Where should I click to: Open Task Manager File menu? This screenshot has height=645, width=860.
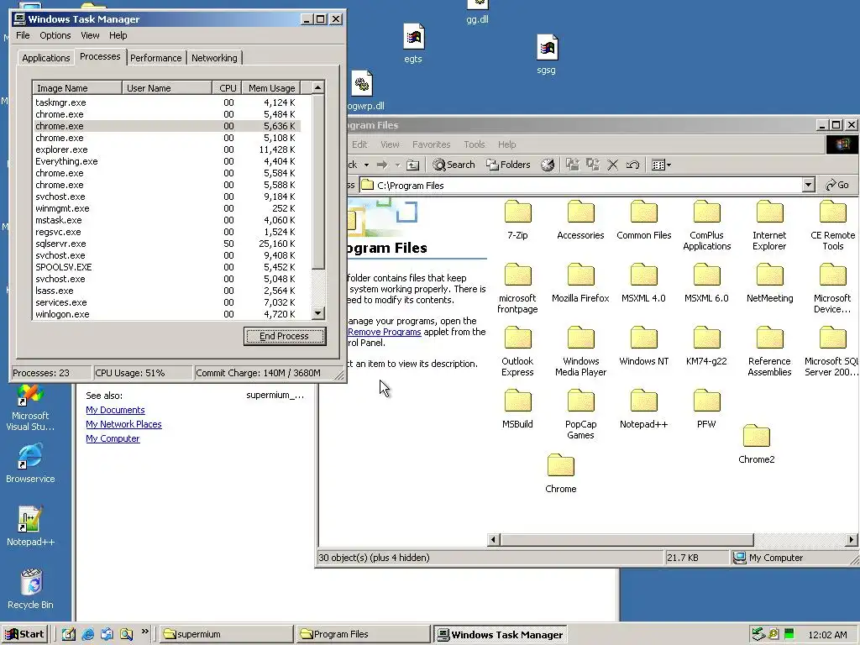pos(23,35)
